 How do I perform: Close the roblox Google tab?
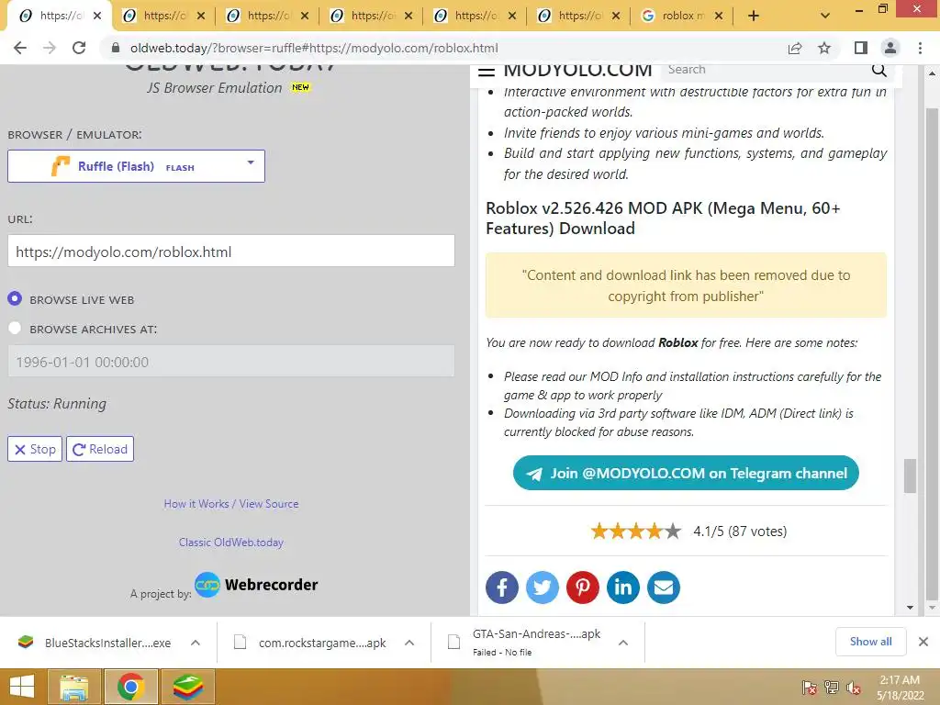click(x=719, y=16)
